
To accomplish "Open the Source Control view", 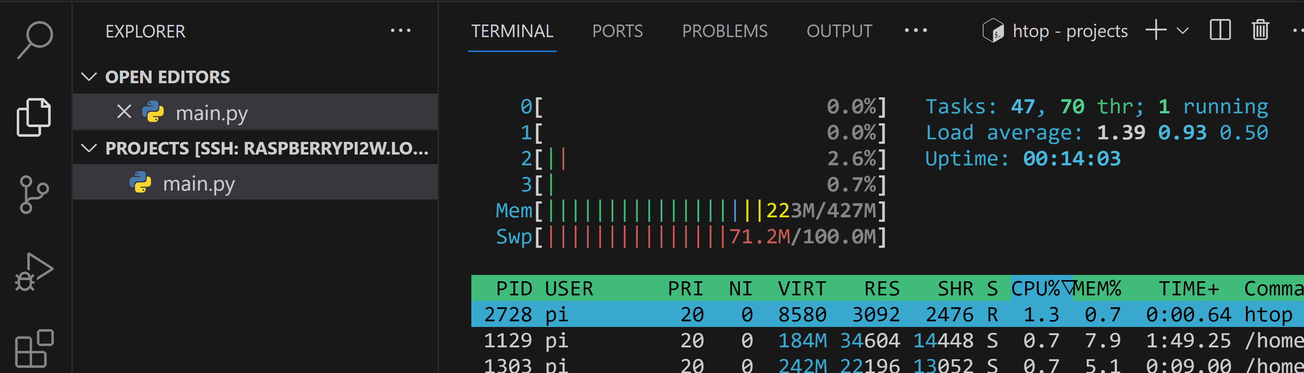I will [x=34, y=194].
